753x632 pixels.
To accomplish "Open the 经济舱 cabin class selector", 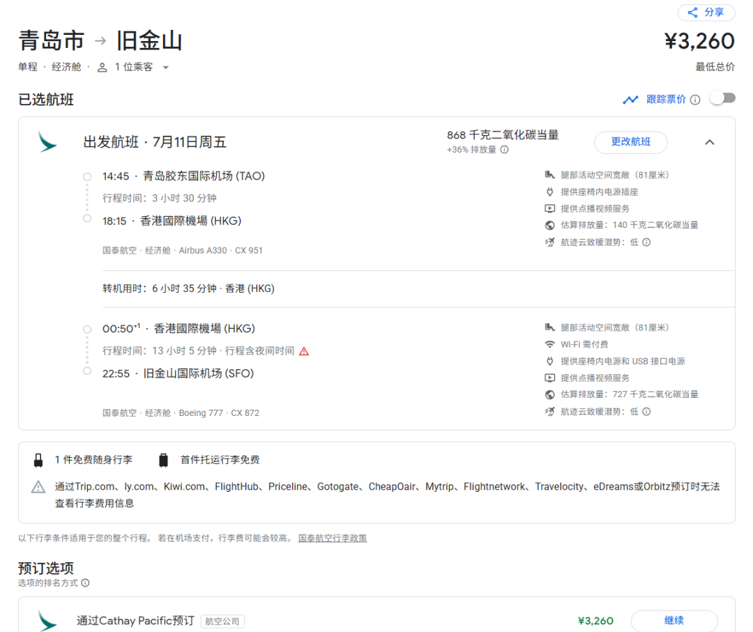I will 66,67.
